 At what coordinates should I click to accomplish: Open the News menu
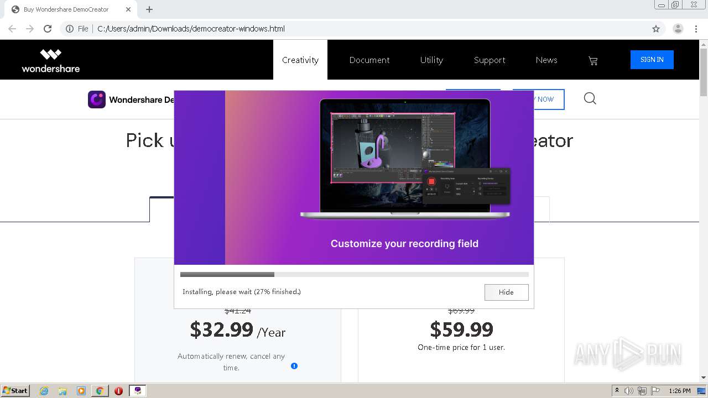coord(546,60)
